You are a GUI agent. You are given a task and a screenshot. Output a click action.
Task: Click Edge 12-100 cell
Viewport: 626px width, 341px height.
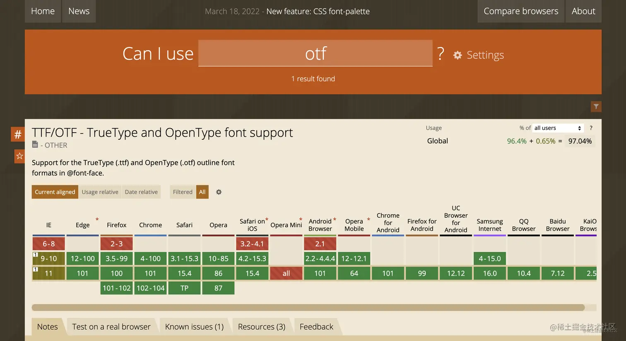click(x=83, y=259)
